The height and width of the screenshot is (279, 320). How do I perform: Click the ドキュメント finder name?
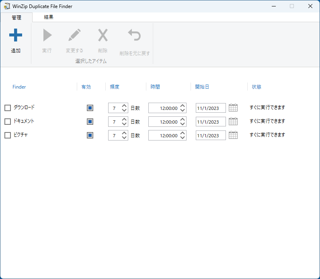[x=24, y=121]
